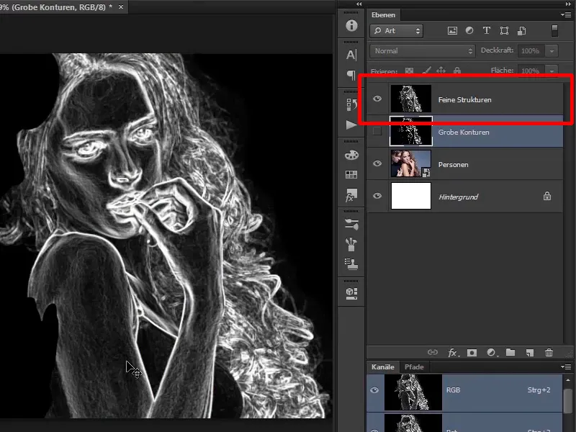Open the Color palette panel icon
Image resolution: width=576 pixels, height=432 pixels.
[x=351, y=155]
